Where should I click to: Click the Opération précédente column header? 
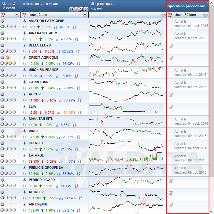(188, 6)
